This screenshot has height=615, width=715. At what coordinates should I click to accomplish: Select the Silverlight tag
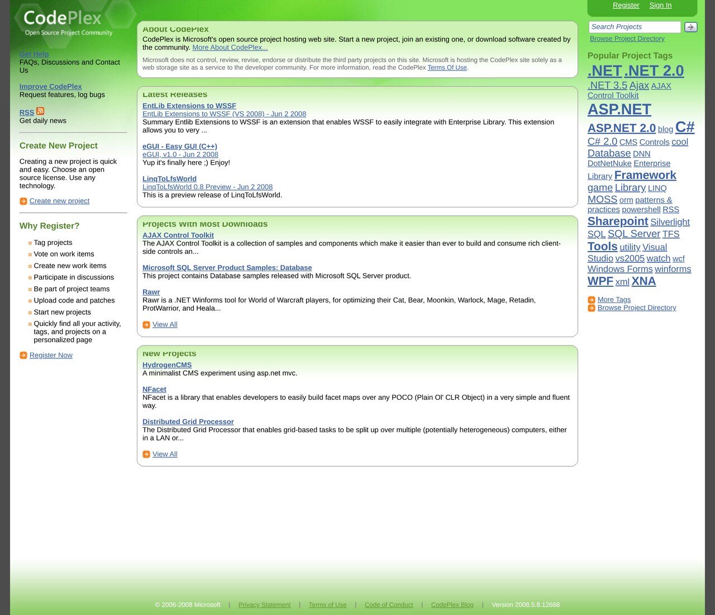(670, 223)
